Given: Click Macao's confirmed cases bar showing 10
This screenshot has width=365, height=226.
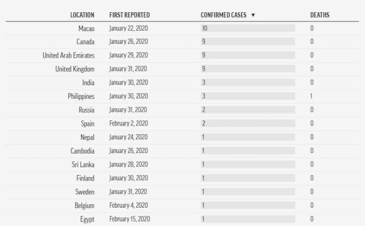Looking at the screenshot, I should 248,28.
